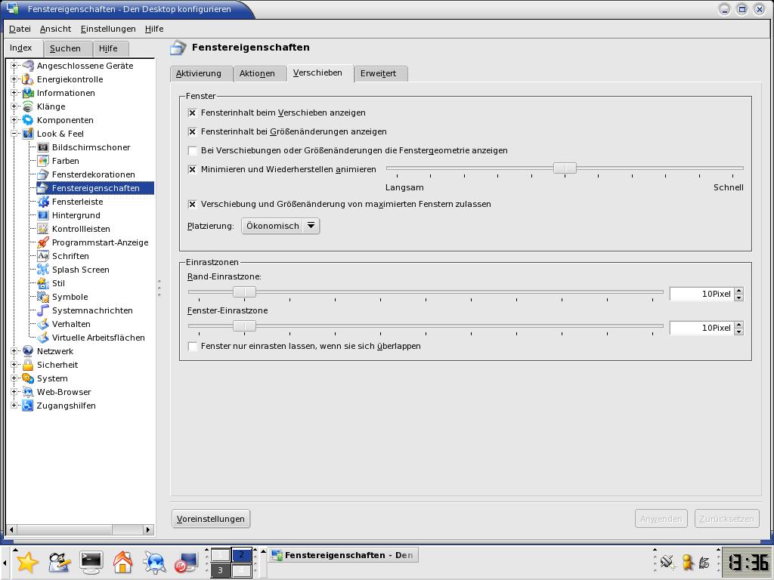Click the Fenstereigenschaften taskbar entry
Screen dimensions: 774x580
344,555
